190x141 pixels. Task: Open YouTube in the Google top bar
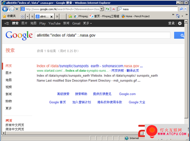pyautogui.click(x=54, y=23)
